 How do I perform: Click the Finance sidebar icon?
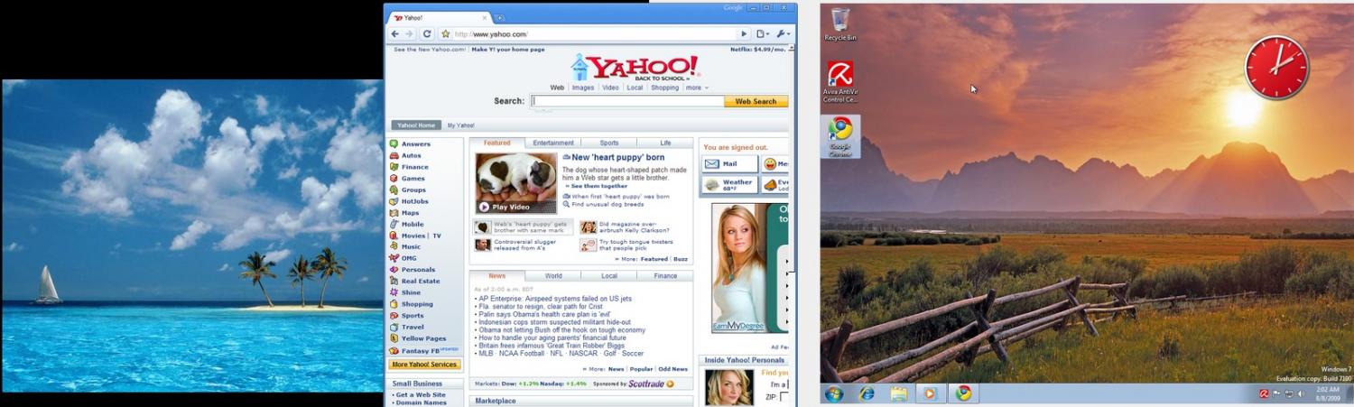pyautogui.click(x=394, y=167)
